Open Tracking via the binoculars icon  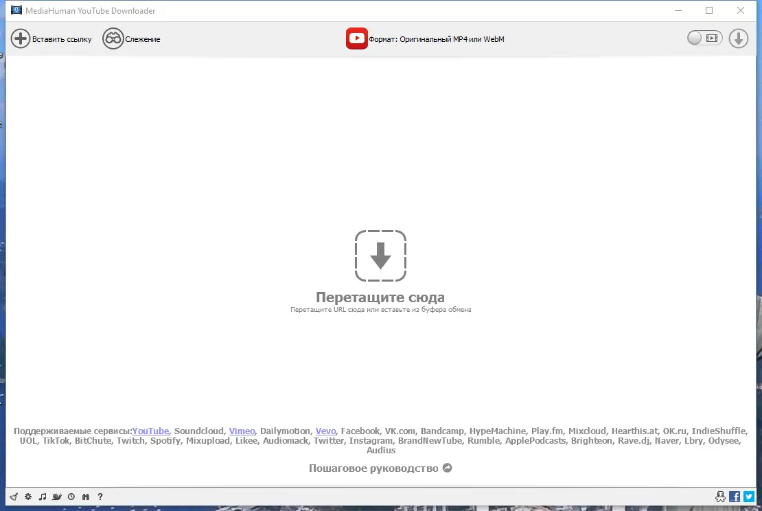tap(112, 38)
